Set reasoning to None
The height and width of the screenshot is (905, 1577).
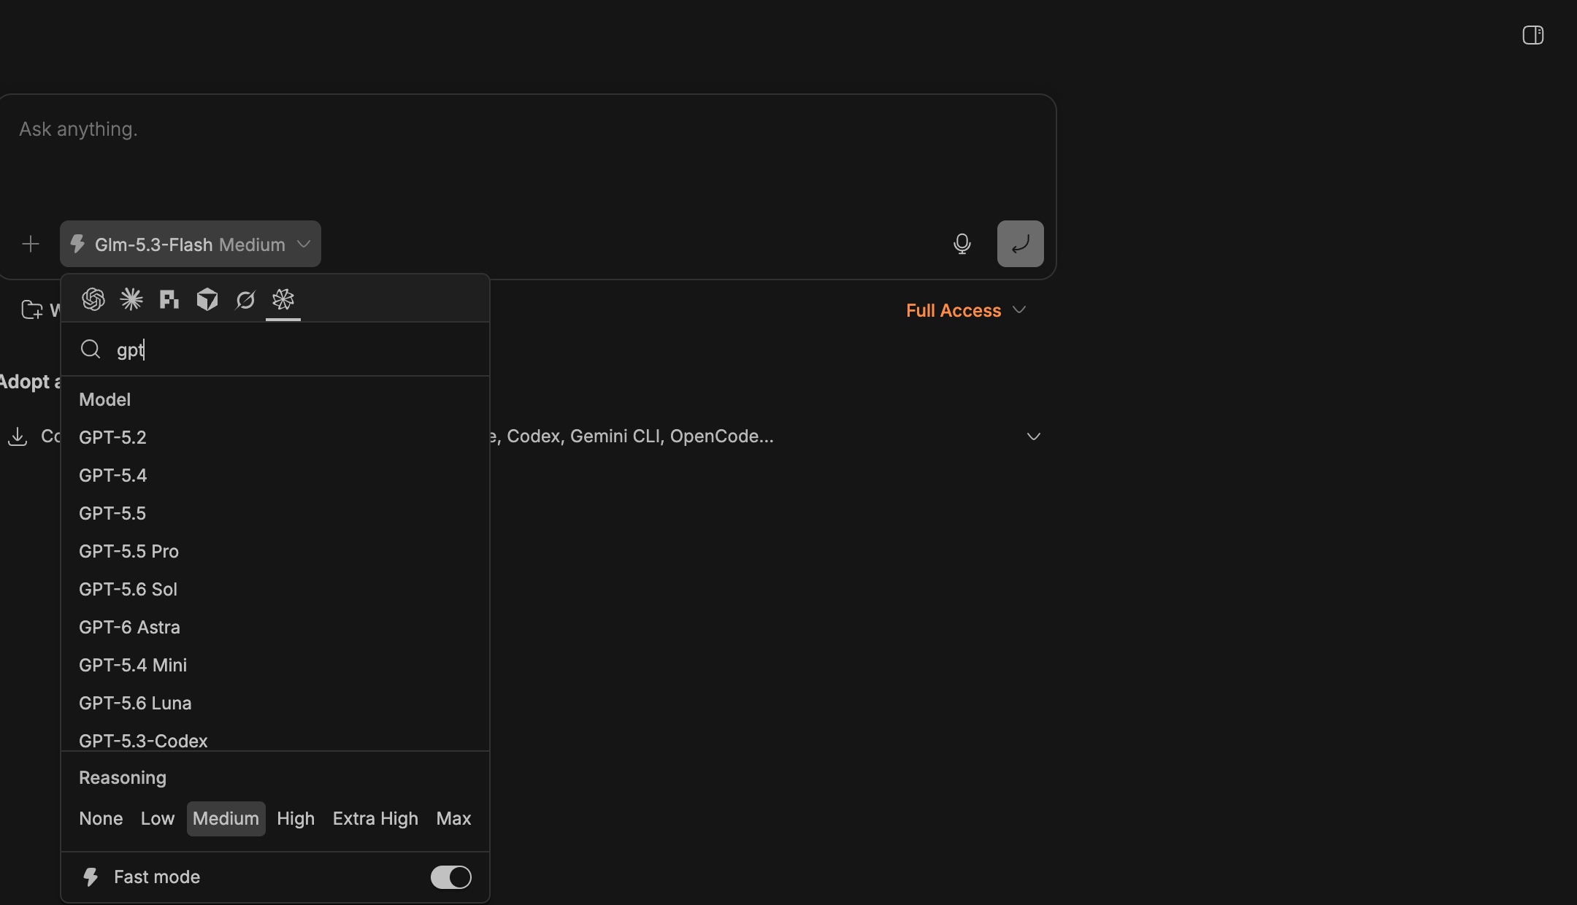click(101, 819)
